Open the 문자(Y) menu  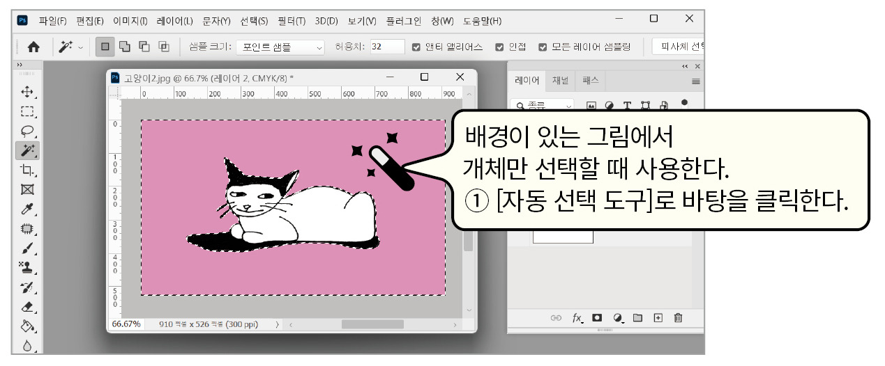coord(216,21)
